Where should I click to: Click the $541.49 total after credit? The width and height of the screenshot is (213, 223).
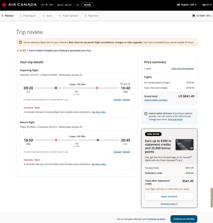click(x=188, y=181)
